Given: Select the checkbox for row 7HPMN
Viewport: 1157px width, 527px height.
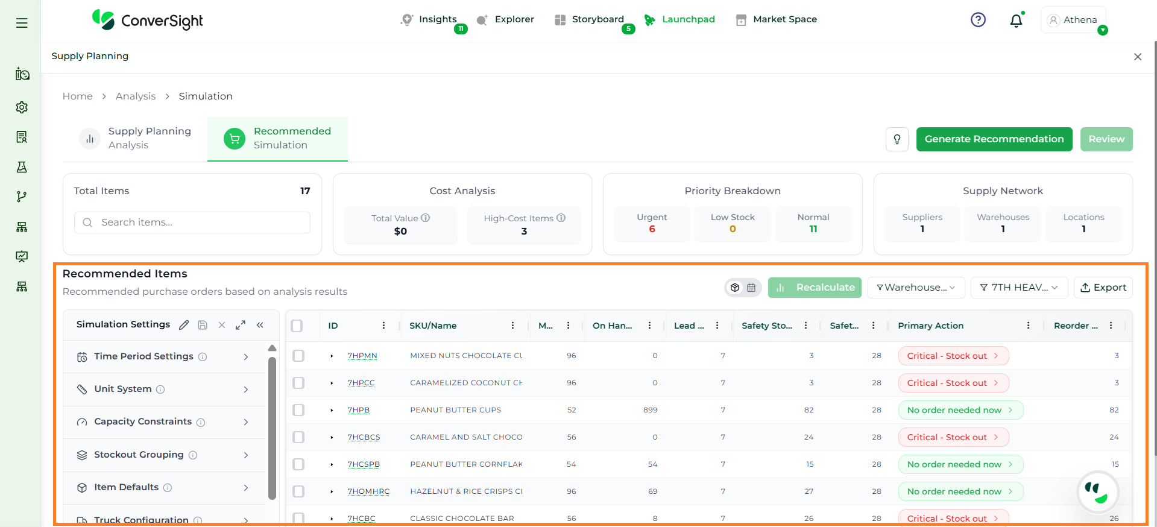Looking at the screenshot, I should [x=298, y=356].
